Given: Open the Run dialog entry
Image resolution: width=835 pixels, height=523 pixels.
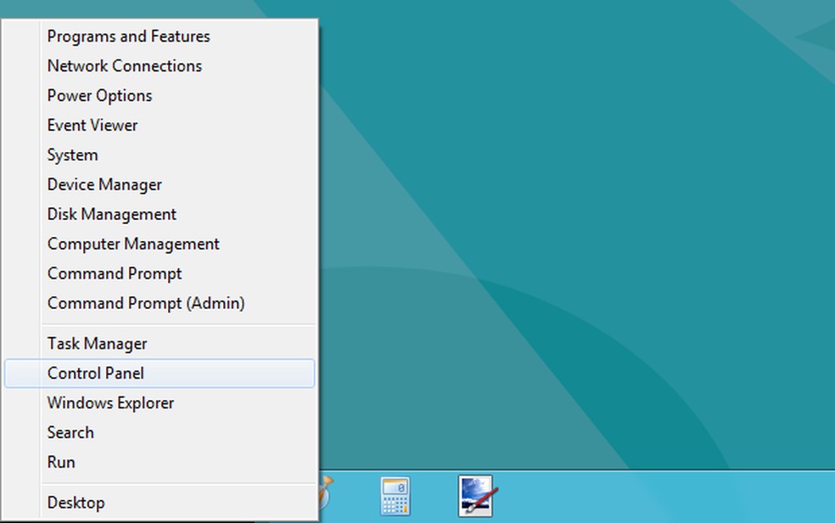Looking at the screenshot, I should tap(160, 462).
